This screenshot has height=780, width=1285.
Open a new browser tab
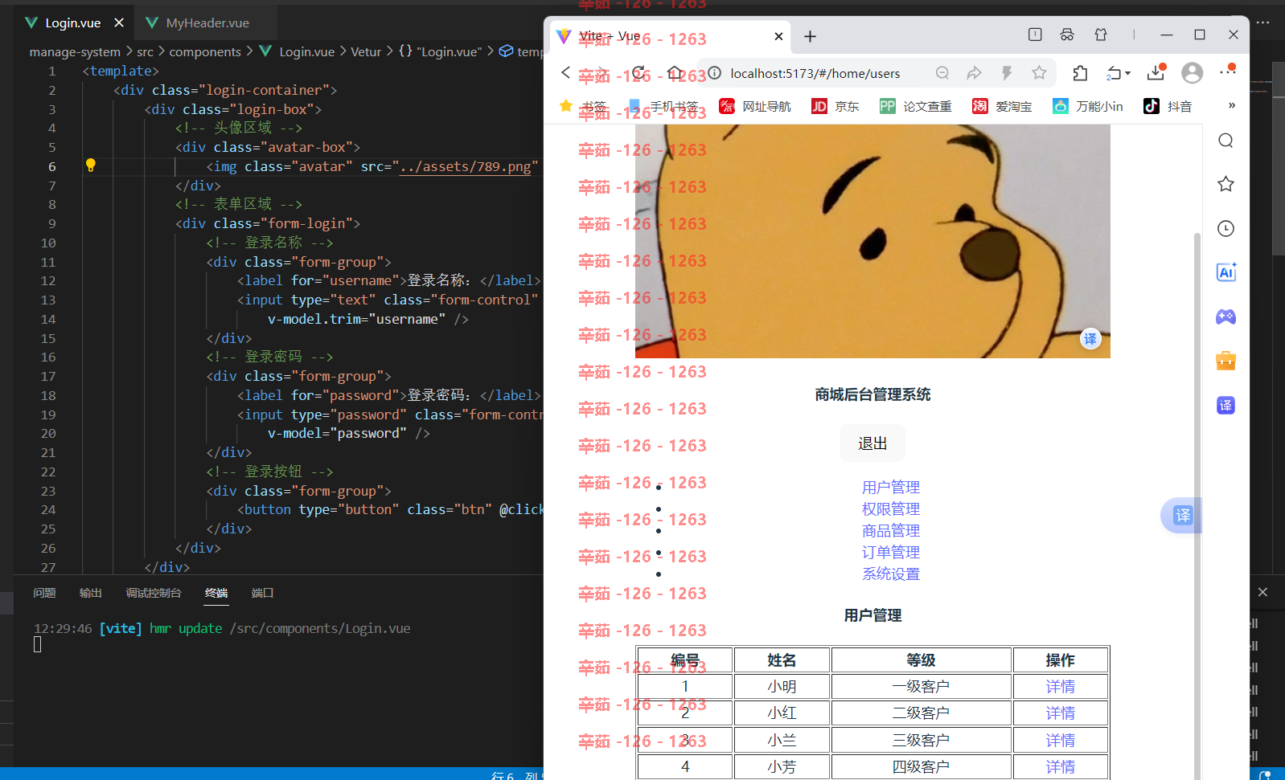point(811,36)
